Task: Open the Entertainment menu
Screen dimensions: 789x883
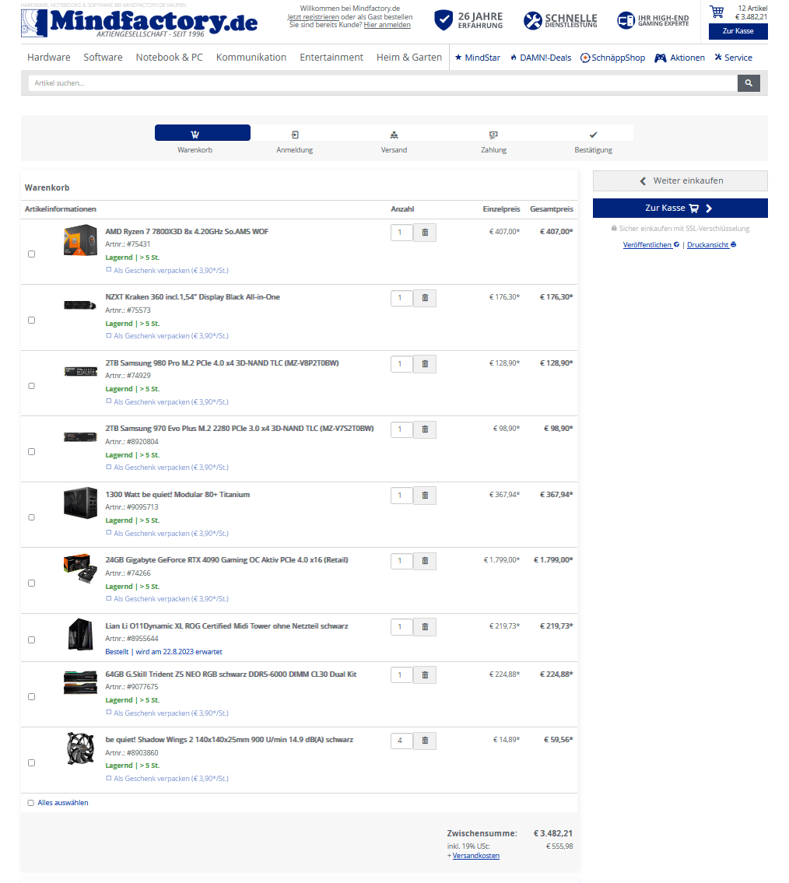Action: (331, 58)
